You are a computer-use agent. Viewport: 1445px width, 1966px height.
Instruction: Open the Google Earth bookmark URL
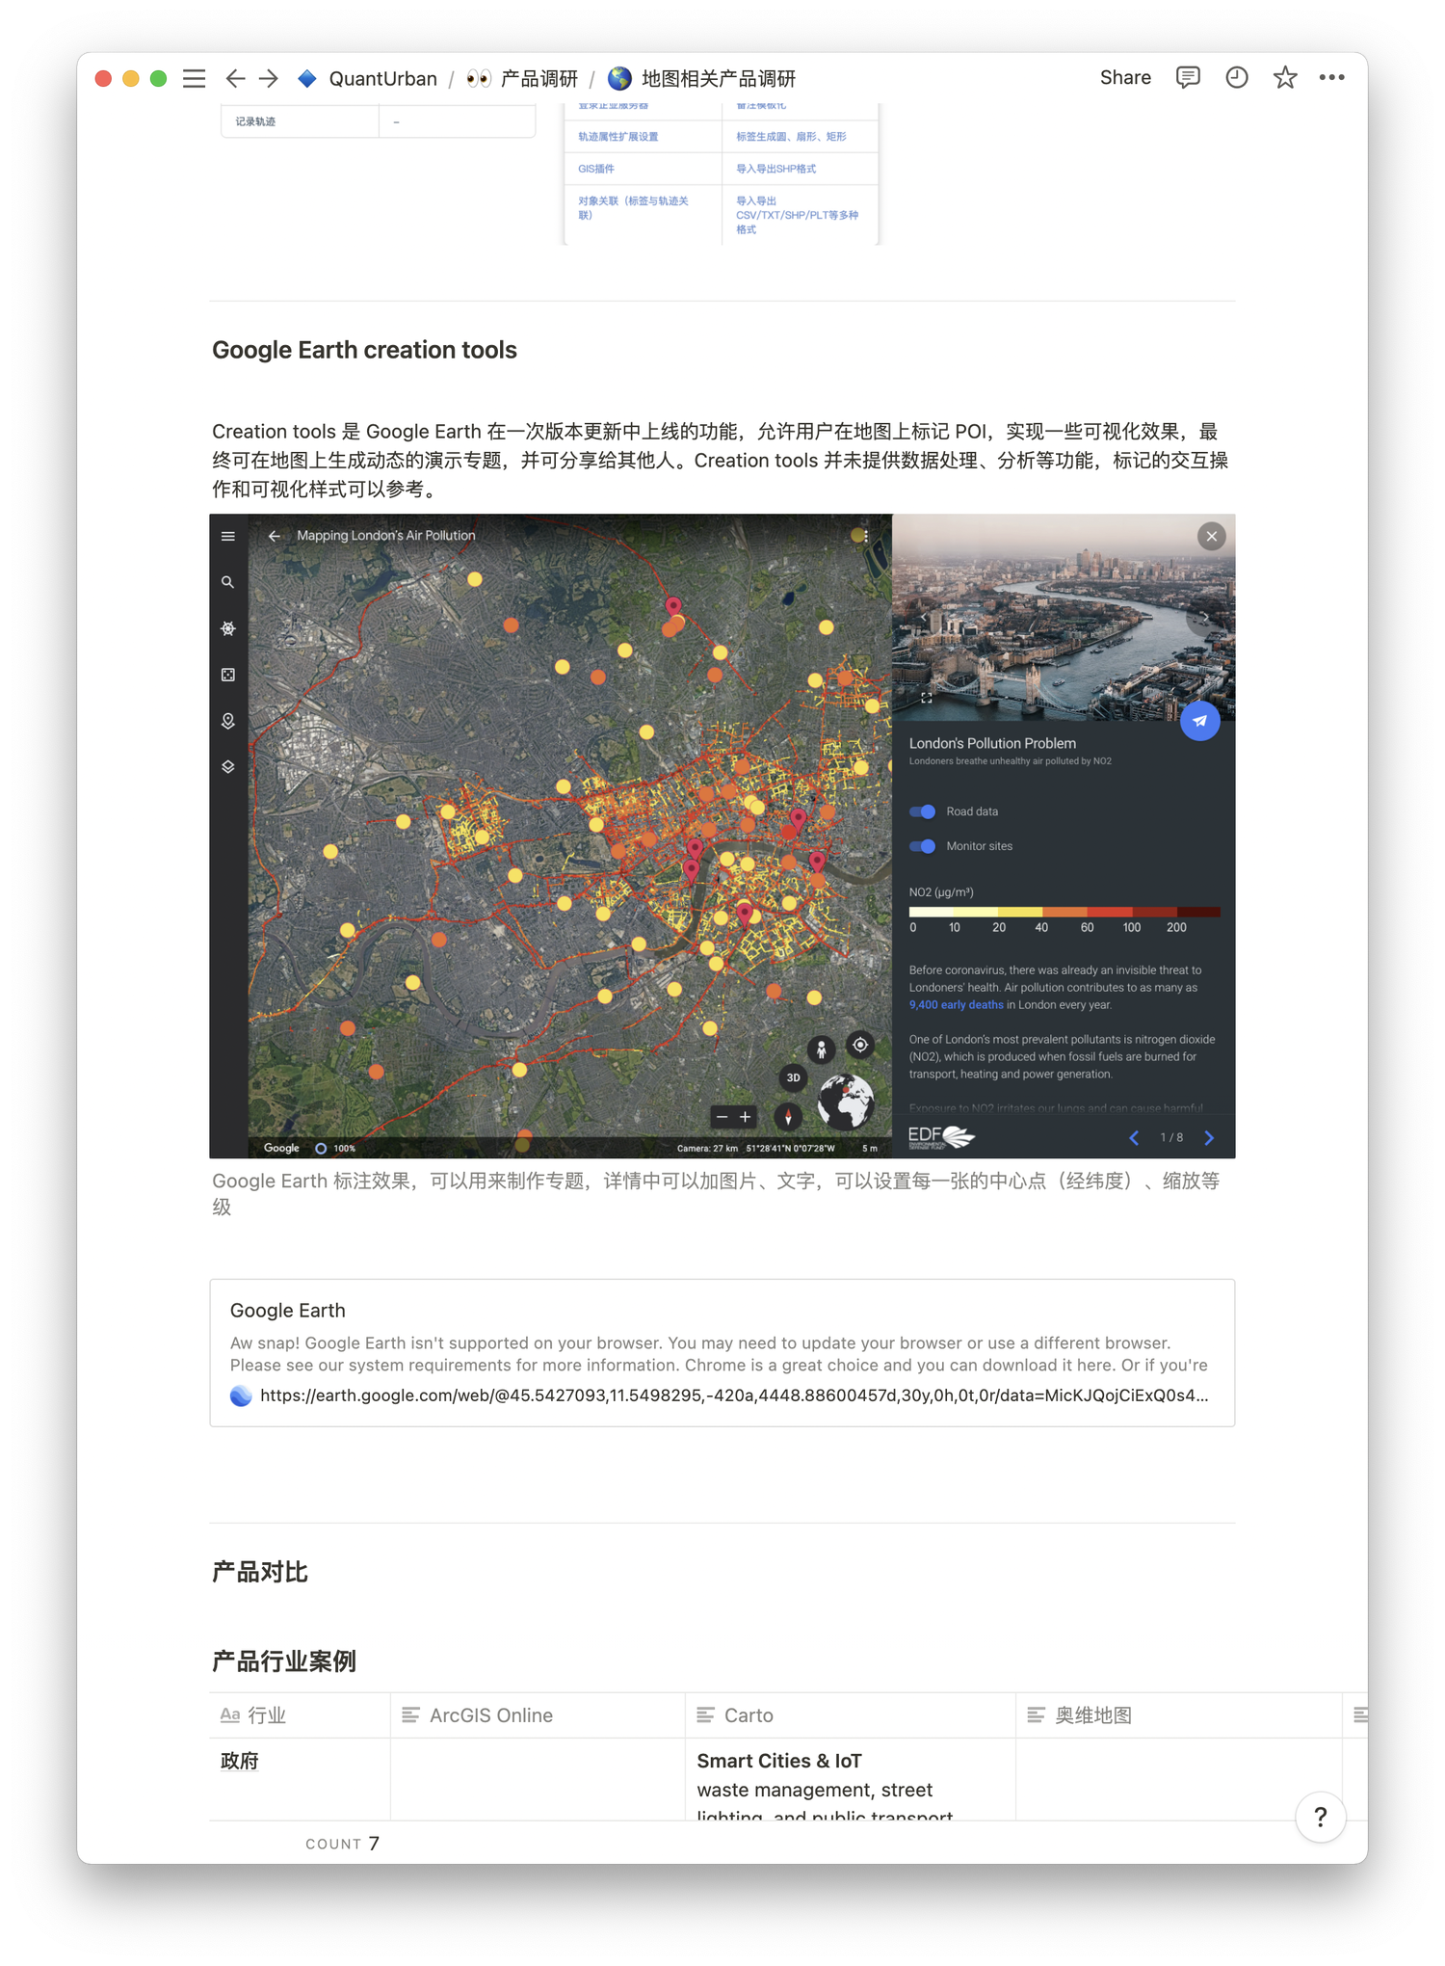tap(733, 1395)
